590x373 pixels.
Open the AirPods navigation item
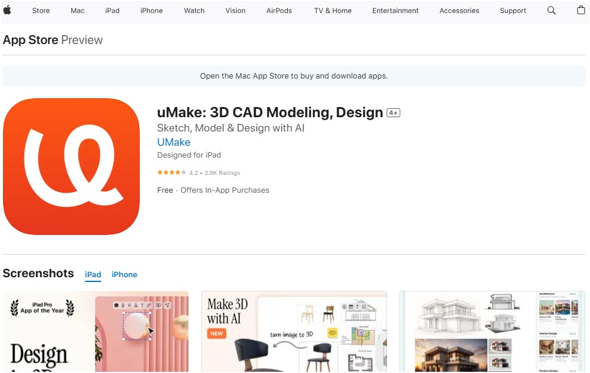[x=279, y=11]
